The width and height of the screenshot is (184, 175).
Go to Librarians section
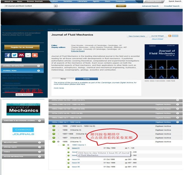coord(82,1)
